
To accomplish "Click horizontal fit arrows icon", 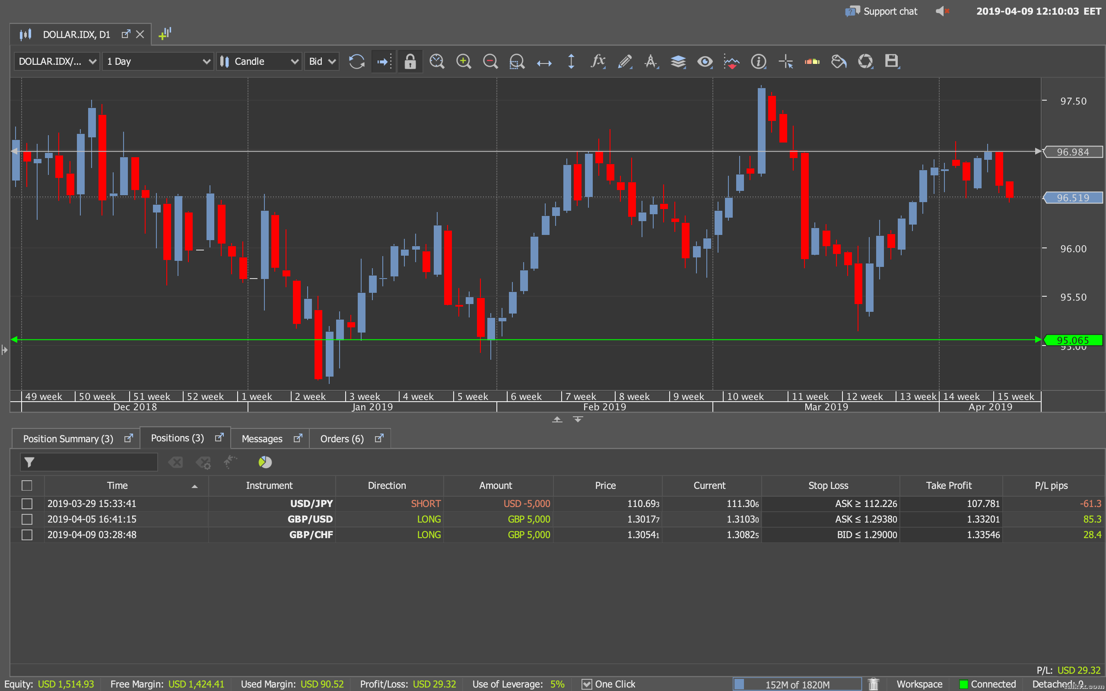I will coord(544,62).
